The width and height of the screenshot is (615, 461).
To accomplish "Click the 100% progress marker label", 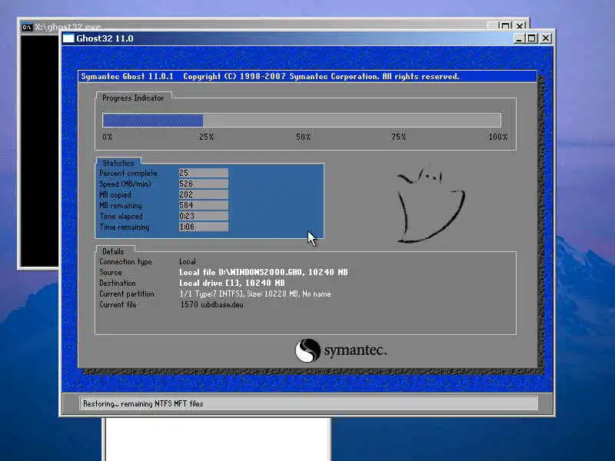I will (x=497, y=137).
